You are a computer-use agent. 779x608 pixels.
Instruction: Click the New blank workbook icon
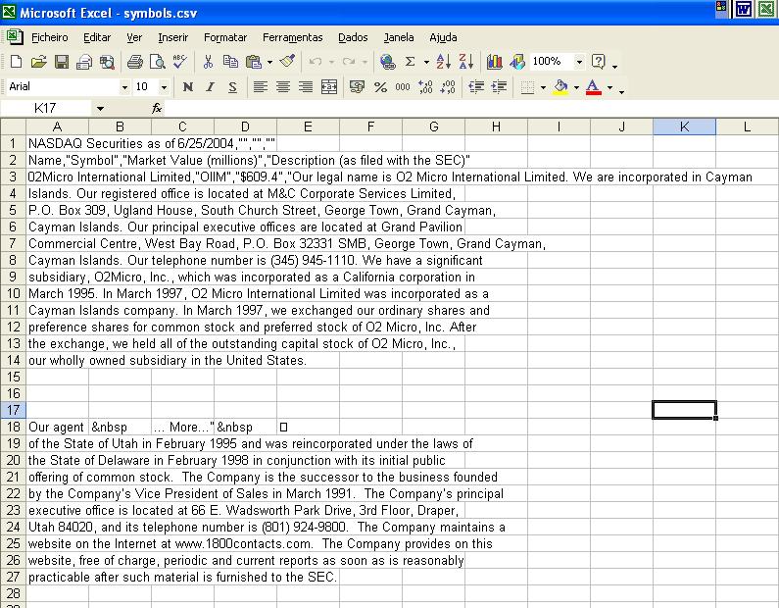pyautogui.click(x=16, y=62)
